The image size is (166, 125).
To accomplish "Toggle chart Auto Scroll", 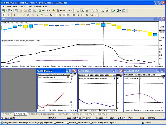I will [x=103, y=11].
